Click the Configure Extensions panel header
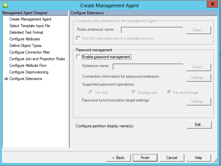The width and height of the screenshot is (221, 166). point(143,13)
